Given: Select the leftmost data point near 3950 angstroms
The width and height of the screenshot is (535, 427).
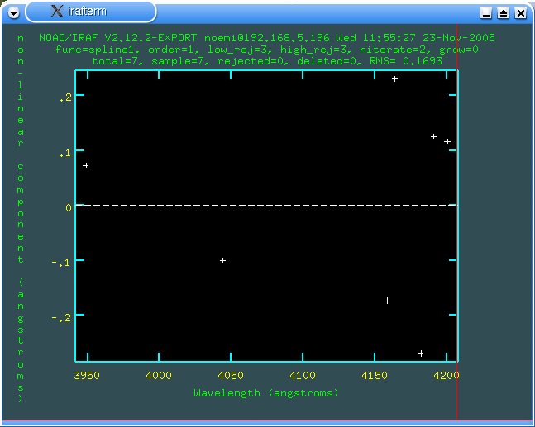Looking at the screenshot, I should tap(85, 166).
